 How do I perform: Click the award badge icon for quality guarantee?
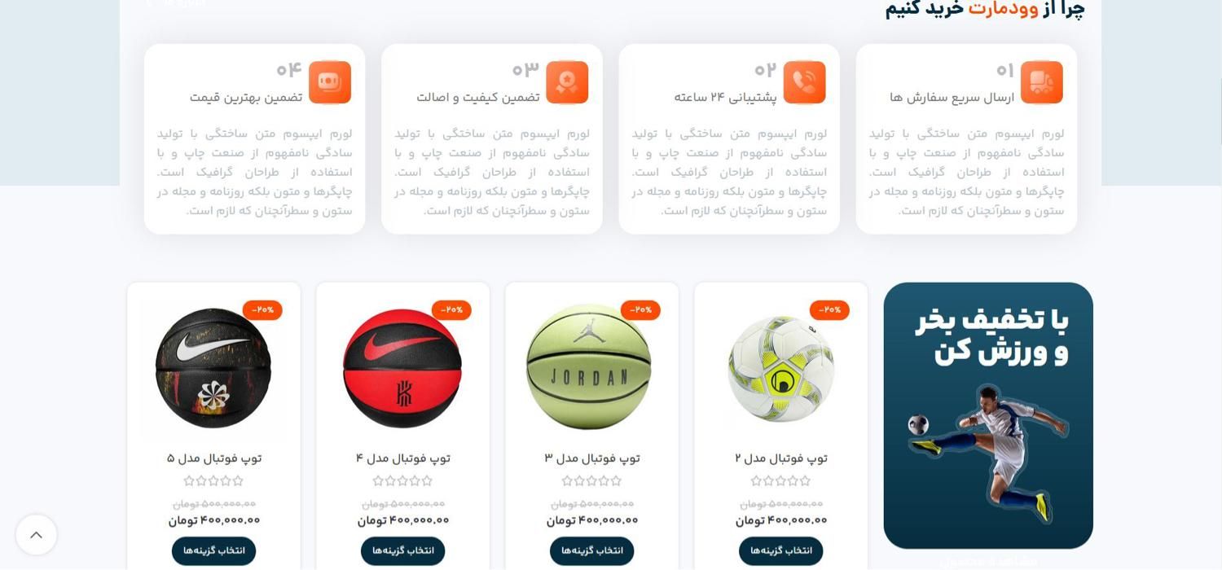[x=567, y=82]
